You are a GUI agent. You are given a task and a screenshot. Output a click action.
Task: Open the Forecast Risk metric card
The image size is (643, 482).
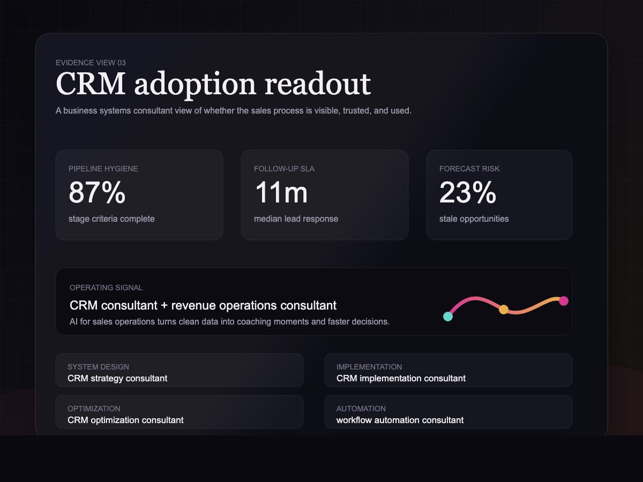(499, 195)
